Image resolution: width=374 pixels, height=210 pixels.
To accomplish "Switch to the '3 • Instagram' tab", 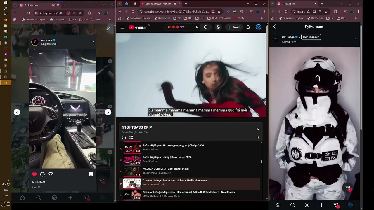I will 39,5.
